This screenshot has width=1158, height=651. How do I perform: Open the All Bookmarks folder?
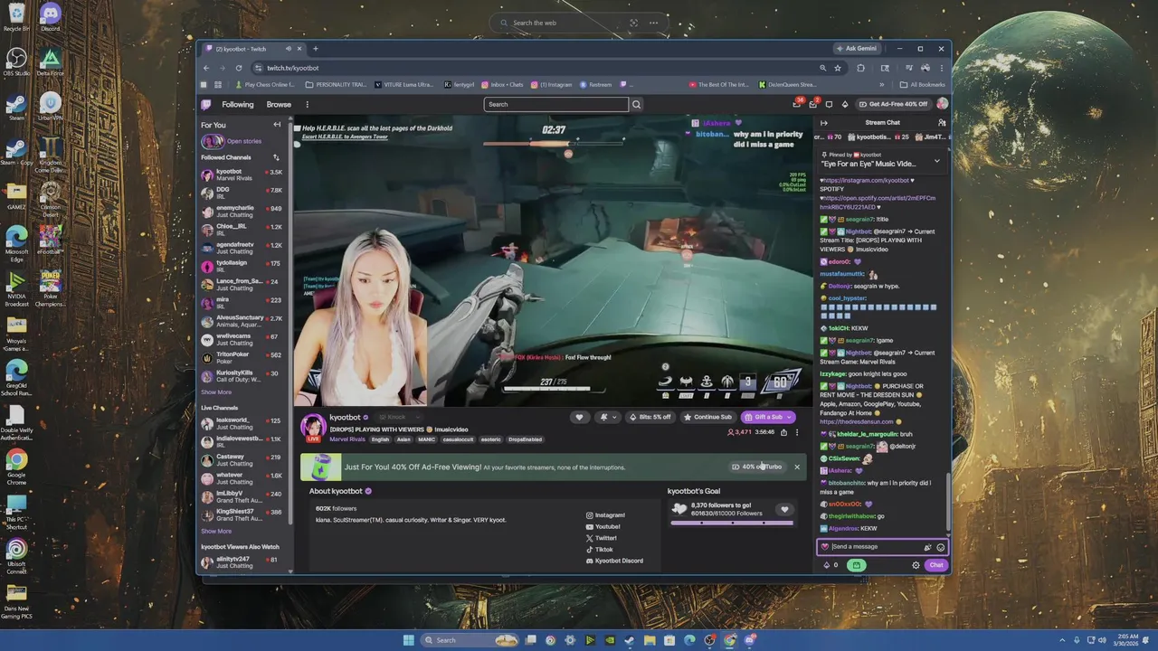(x=922, y=85)
